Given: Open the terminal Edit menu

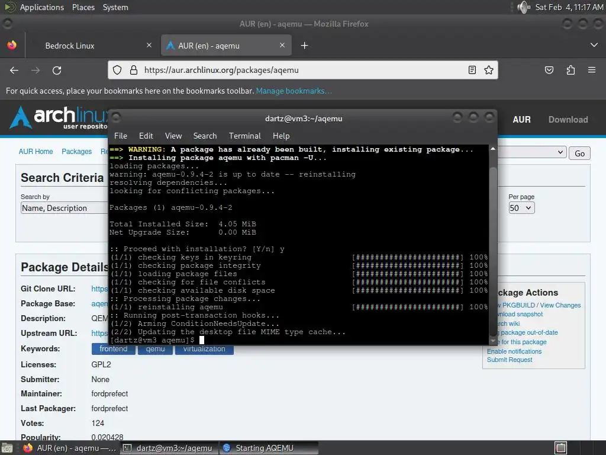Looking at the screenshot, I should (146, 136).
